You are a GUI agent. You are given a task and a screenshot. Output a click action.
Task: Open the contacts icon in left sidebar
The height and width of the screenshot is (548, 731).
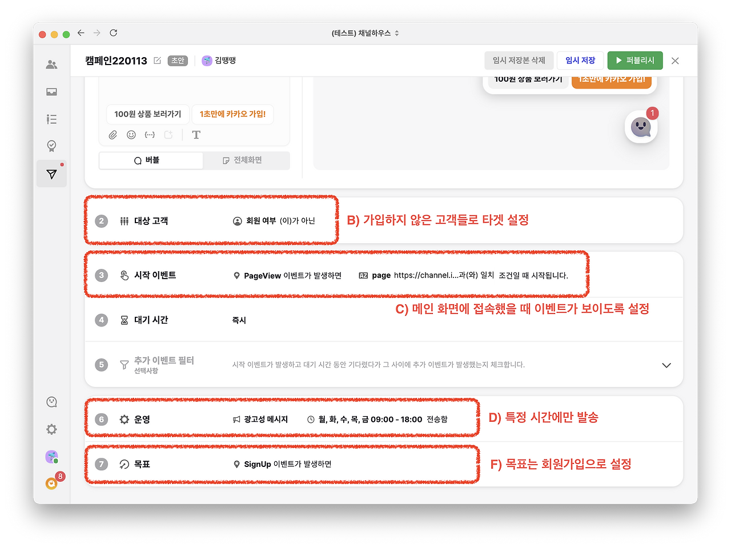(x=51, y=65)
